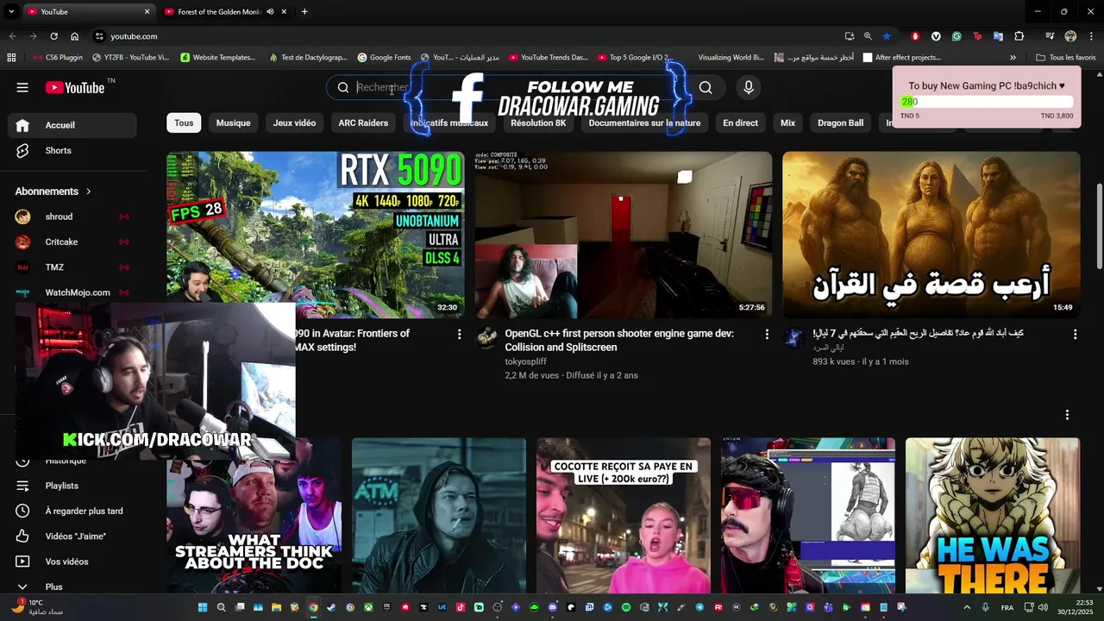
Task: Expand the Abonnements section chevron
Action: [x=88, y=191]
